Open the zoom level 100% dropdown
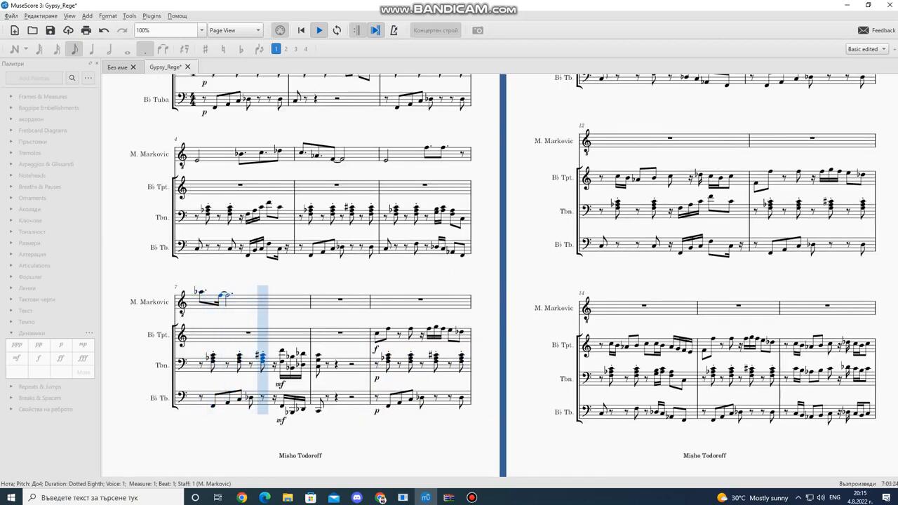 pos(201,30)
